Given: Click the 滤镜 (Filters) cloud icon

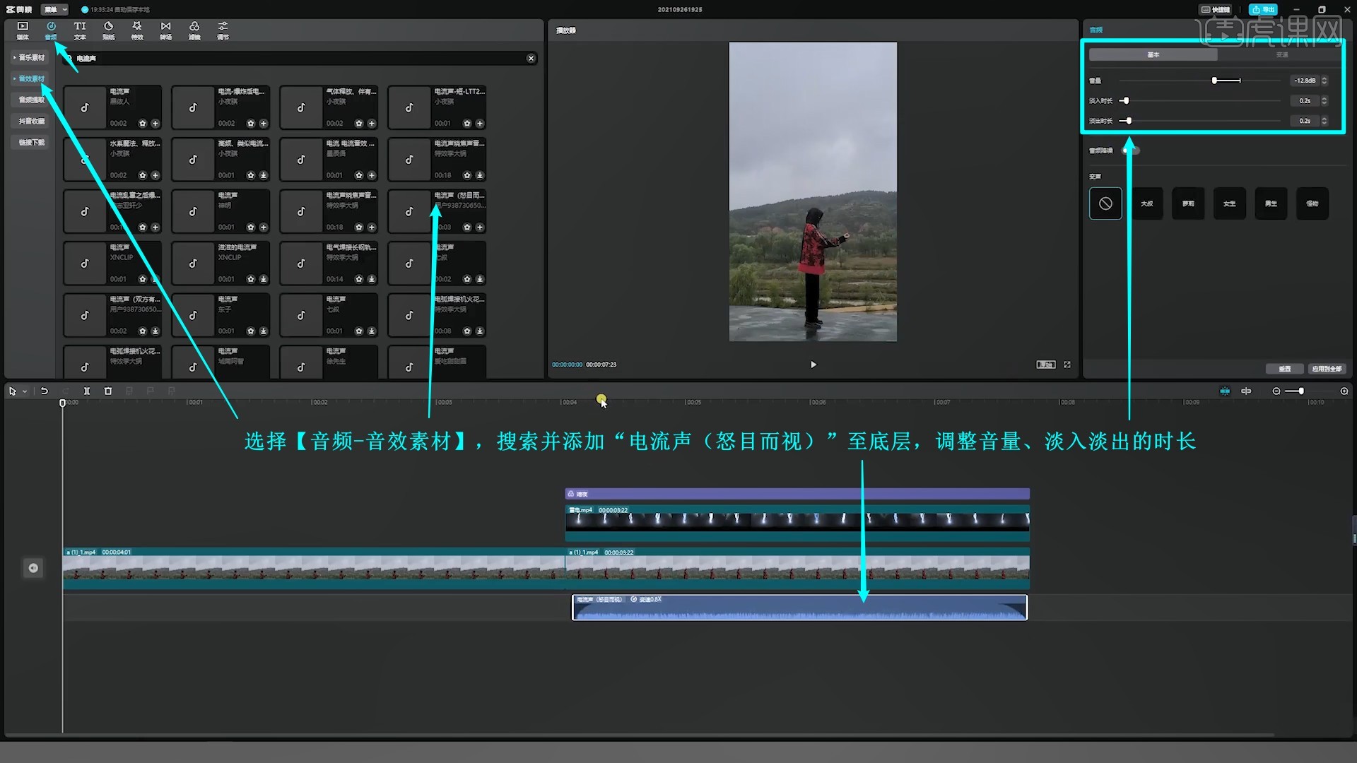Looking at the screenshot, I should tap(194, 26).
